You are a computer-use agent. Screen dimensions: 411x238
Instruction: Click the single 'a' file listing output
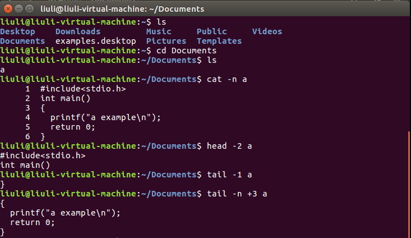tap(2, 70)
